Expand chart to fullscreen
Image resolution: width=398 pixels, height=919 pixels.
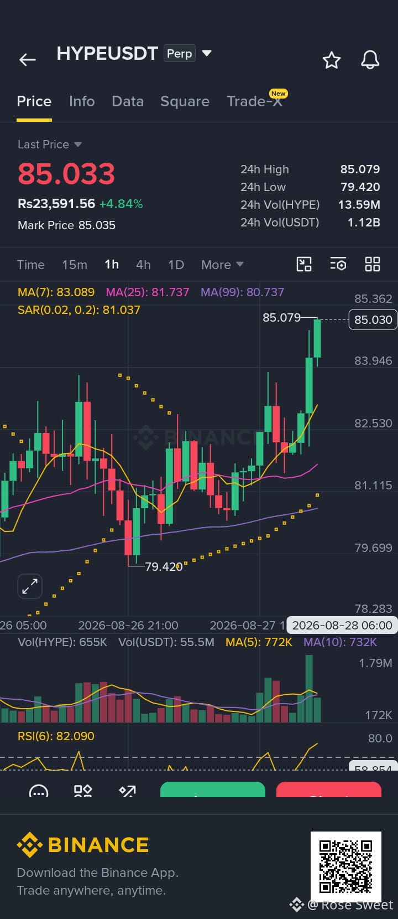(30, 586)
